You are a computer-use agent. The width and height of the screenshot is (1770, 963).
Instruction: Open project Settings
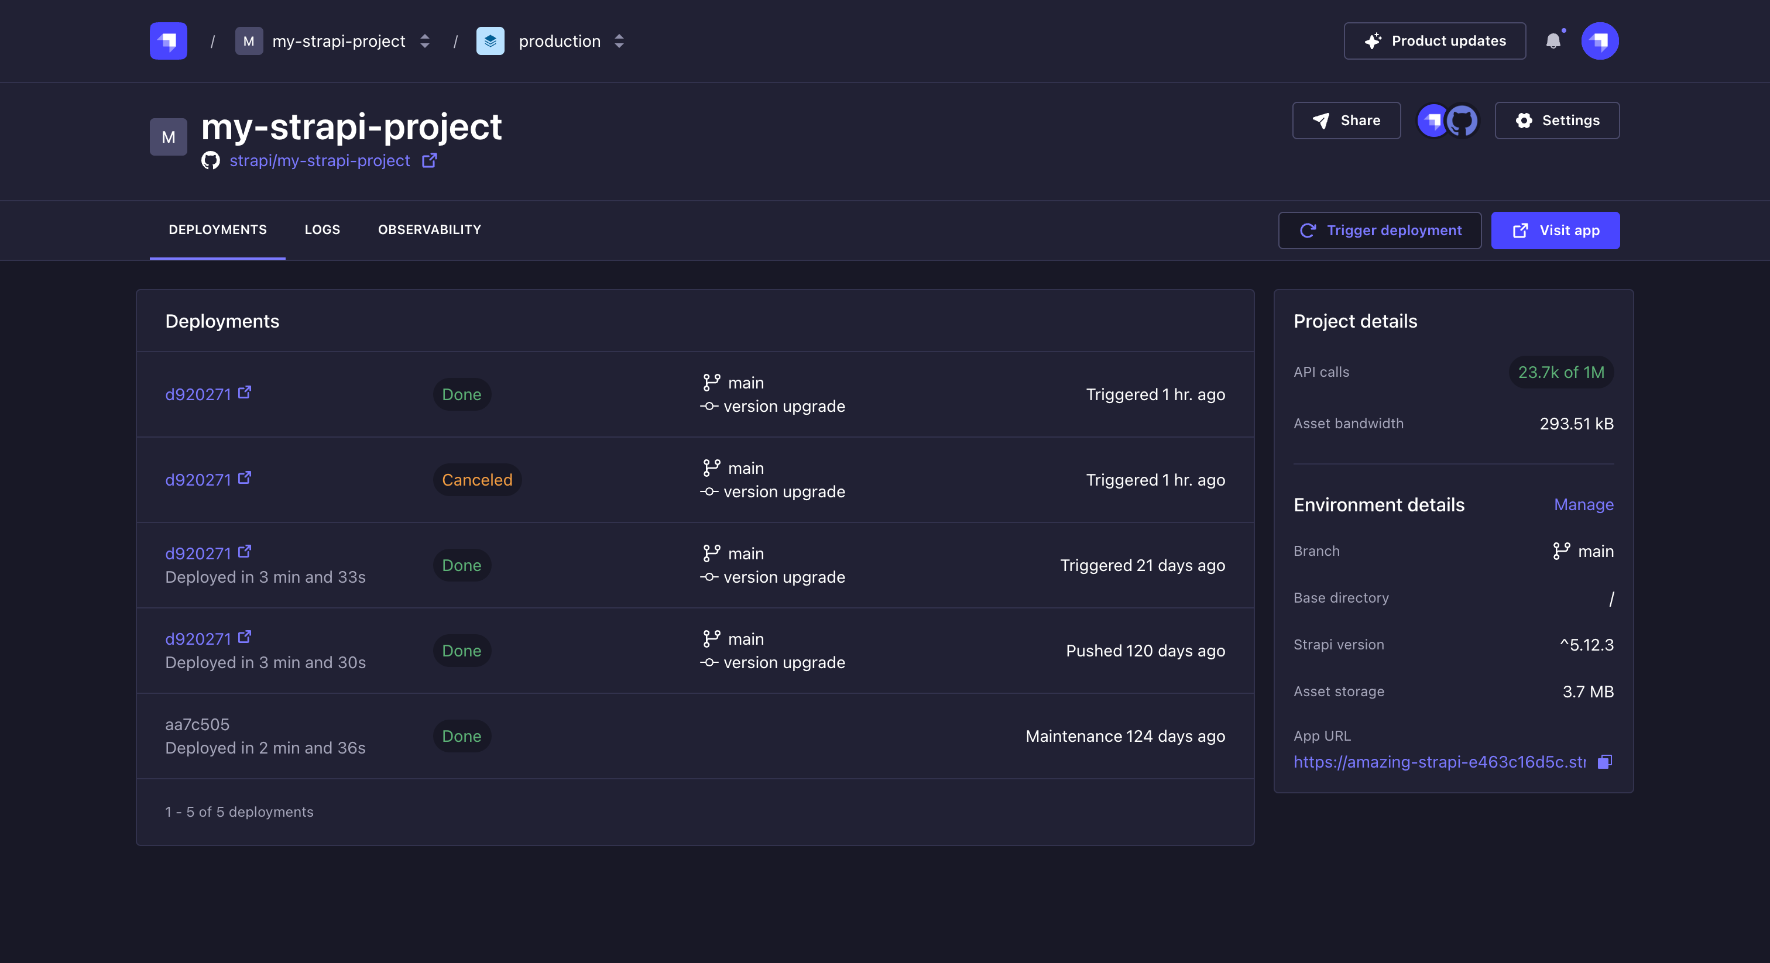[x=1557, y=121]
